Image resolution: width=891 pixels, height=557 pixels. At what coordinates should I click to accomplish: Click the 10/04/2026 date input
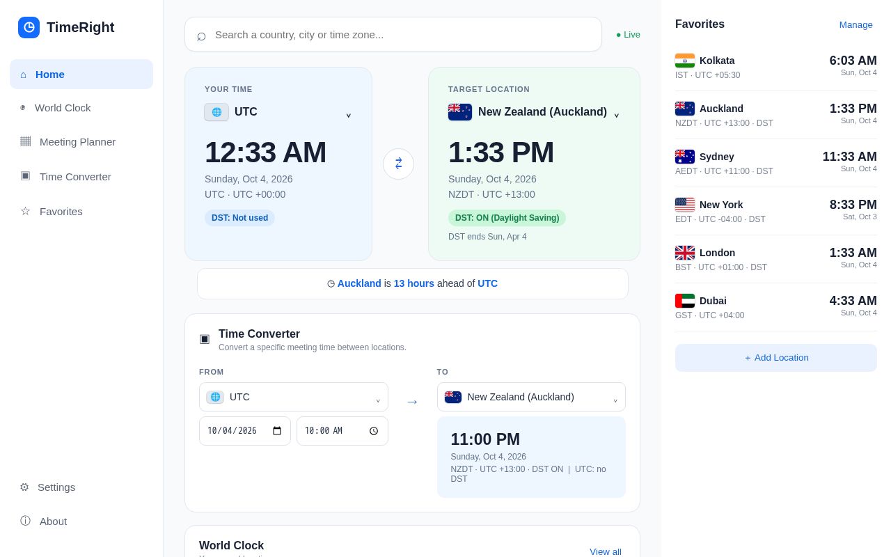pos(245,431)
